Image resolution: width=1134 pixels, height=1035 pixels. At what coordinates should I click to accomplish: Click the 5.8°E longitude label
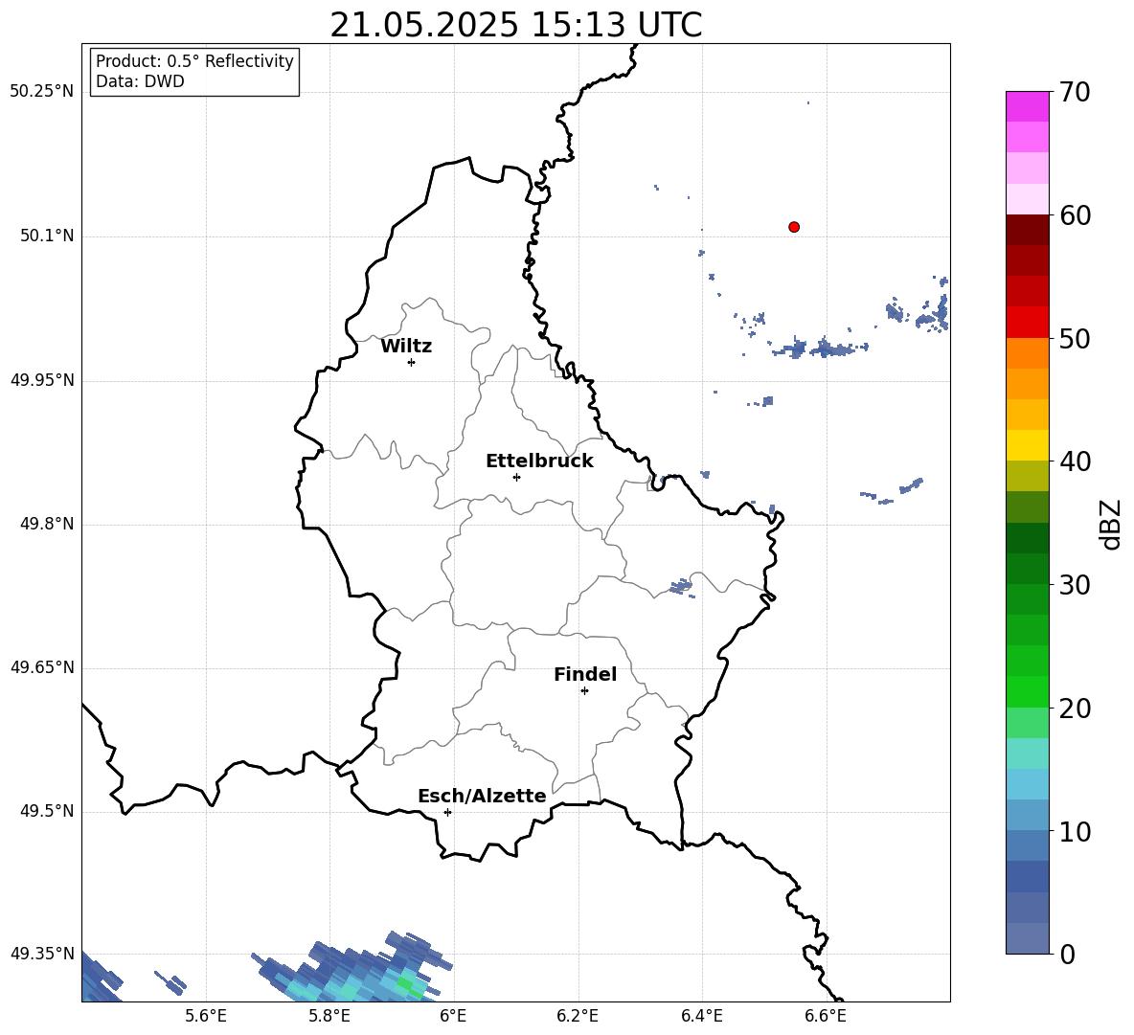pos(329,1016)
